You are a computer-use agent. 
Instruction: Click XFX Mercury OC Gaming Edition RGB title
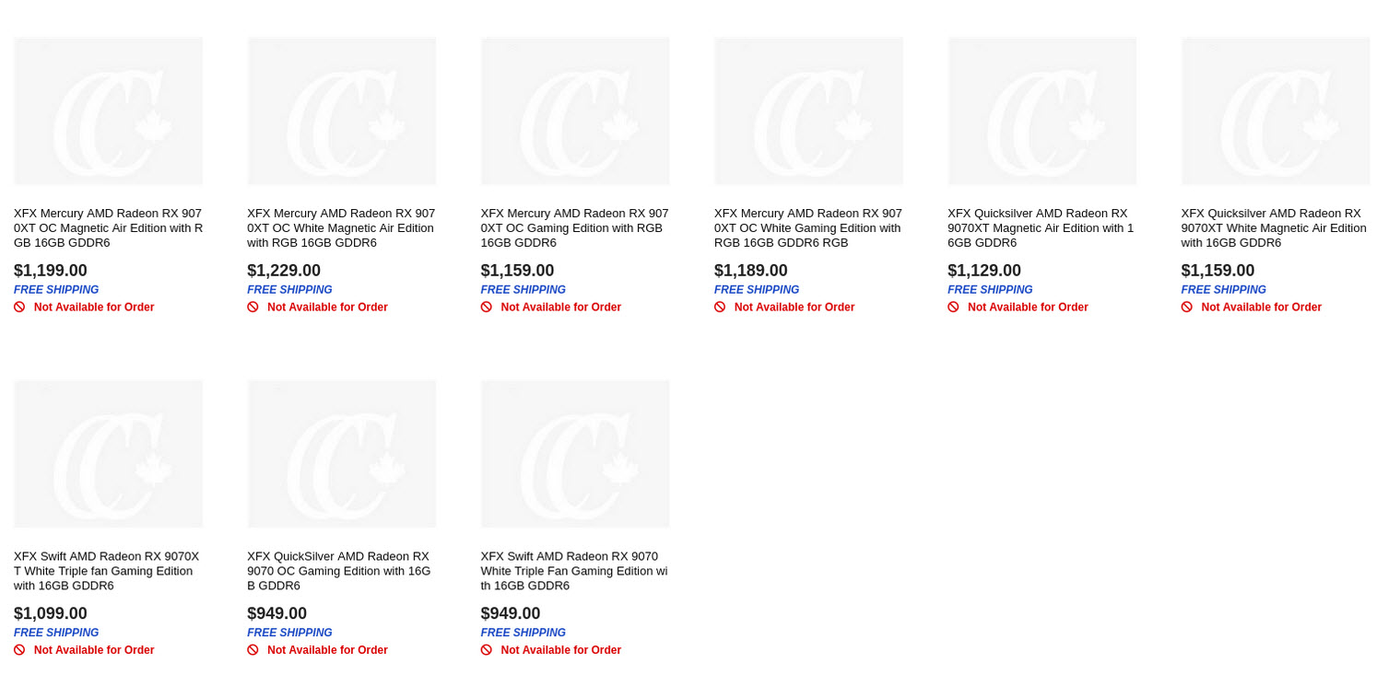[574, 228]
